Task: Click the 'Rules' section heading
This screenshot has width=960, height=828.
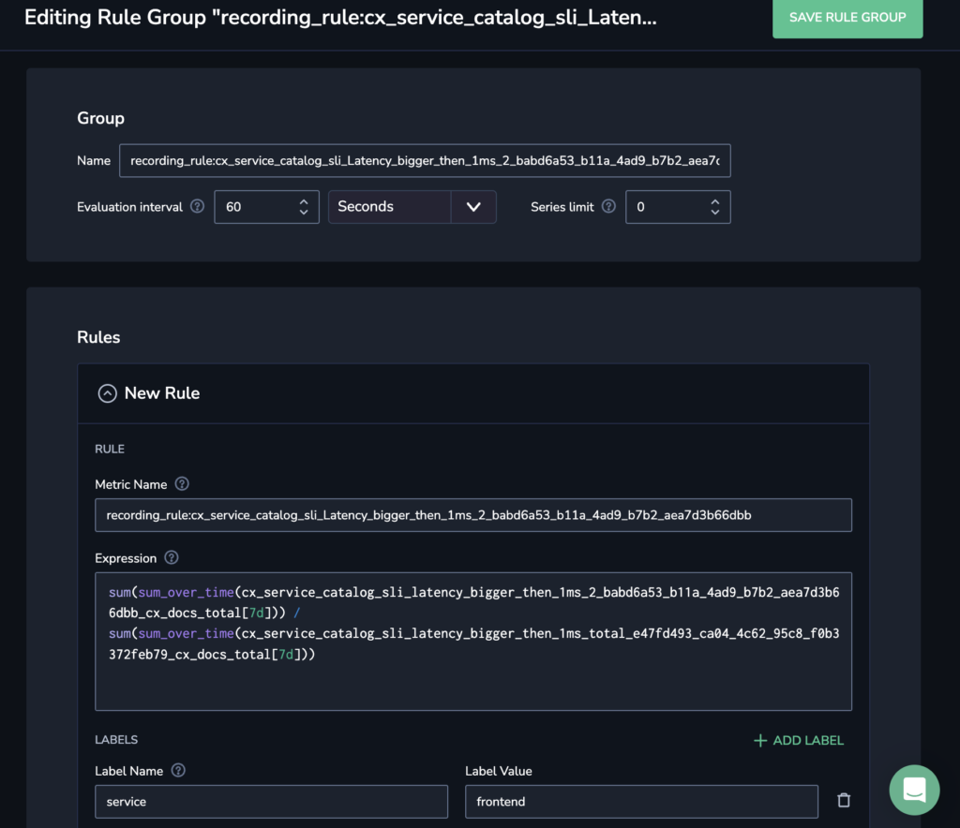Action: click(98, 337)
